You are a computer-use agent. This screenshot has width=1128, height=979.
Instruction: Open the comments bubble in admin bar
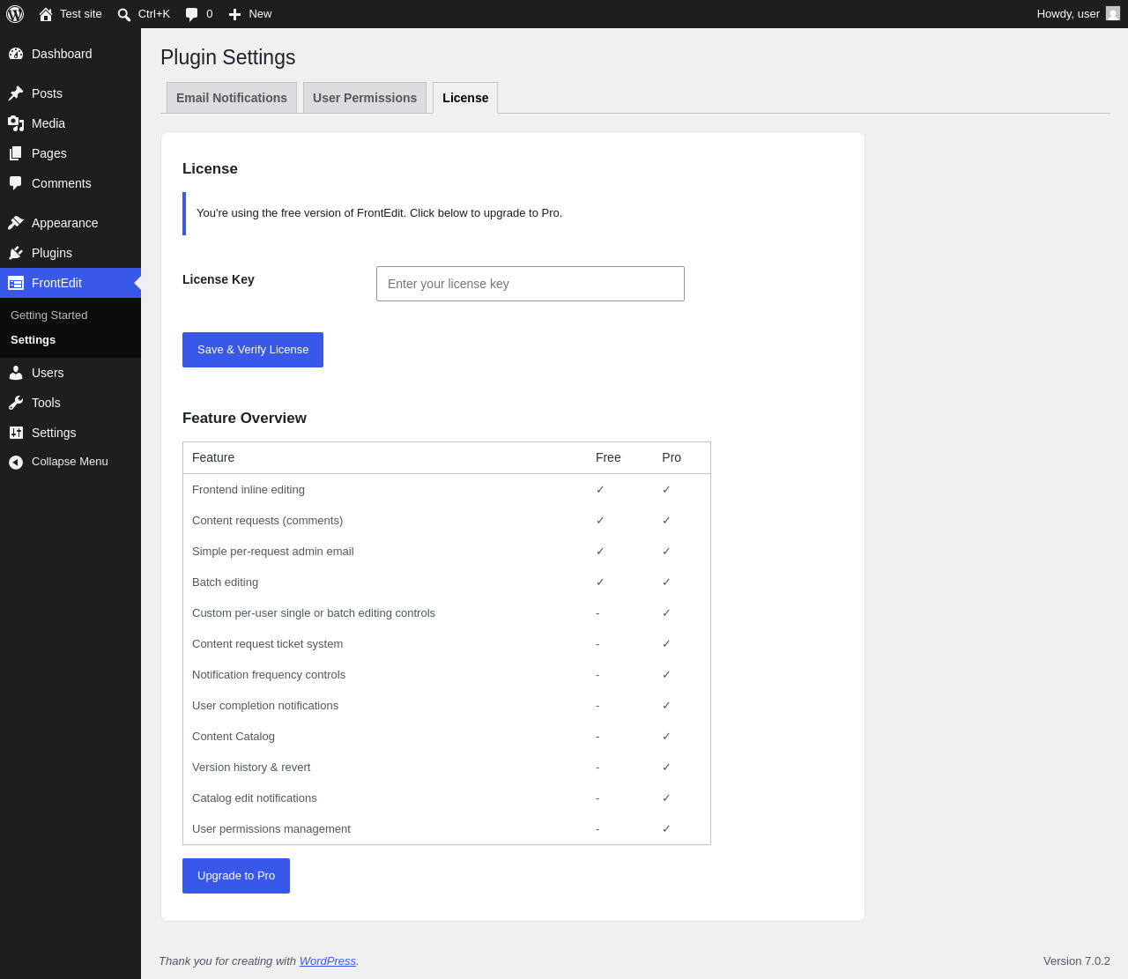coord(192,14)
